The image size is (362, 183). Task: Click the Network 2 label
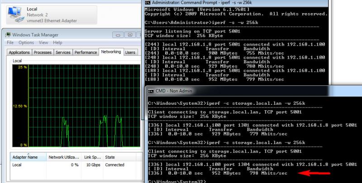[37, 15]
